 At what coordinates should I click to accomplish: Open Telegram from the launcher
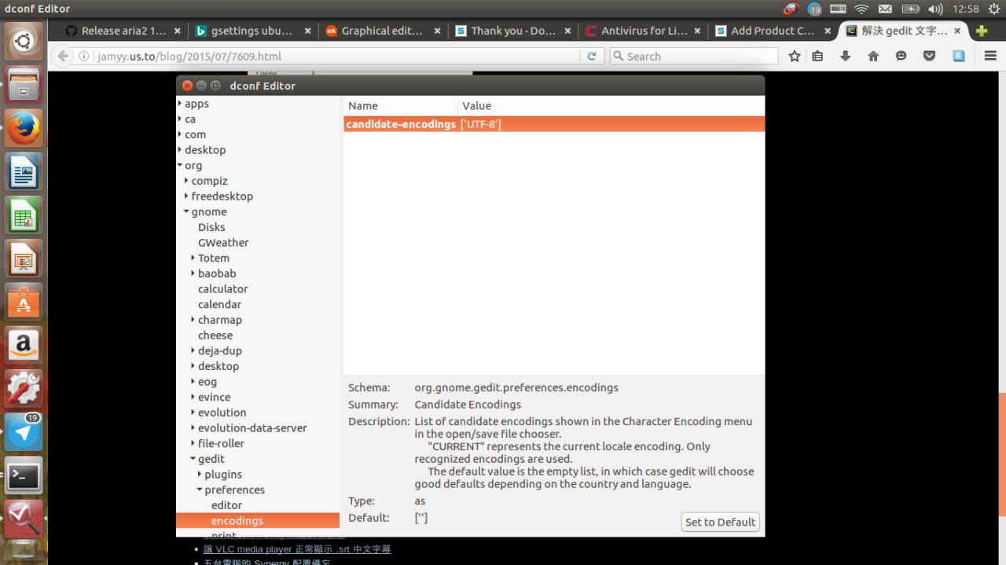(x=24, y=431)
